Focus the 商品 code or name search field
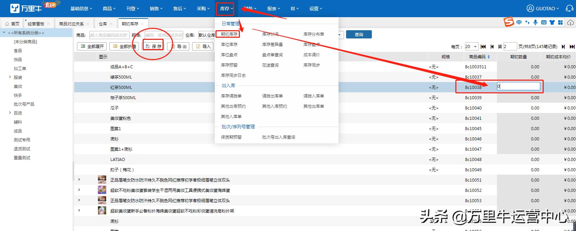 109,35
